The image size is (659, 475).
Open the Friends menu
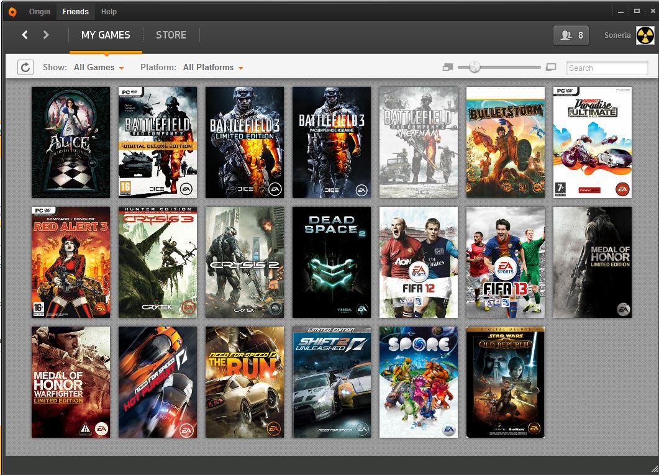[76, 11]
